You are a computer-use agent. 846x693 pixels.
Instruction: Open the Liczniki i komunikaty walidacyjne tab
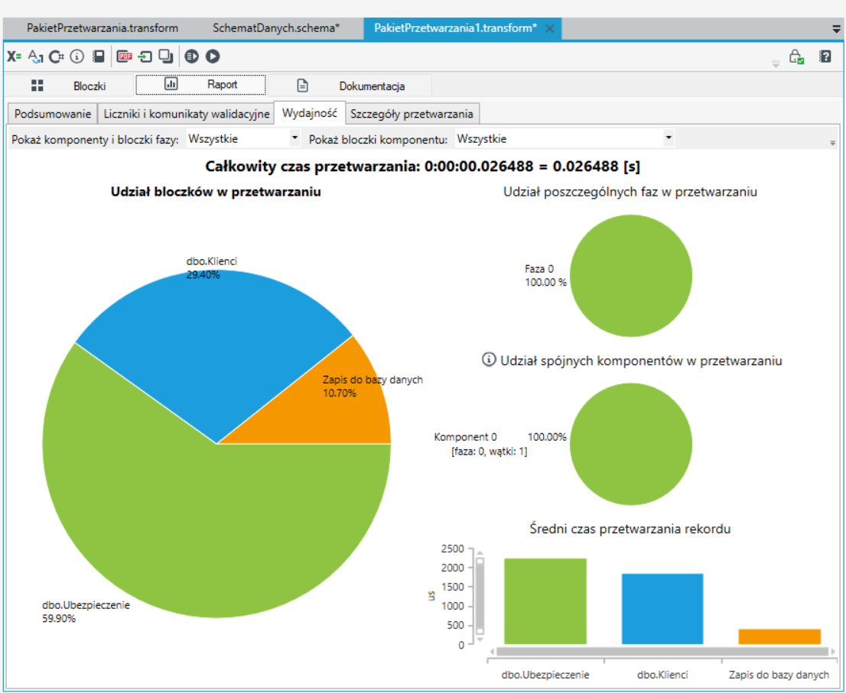(186, 114)
